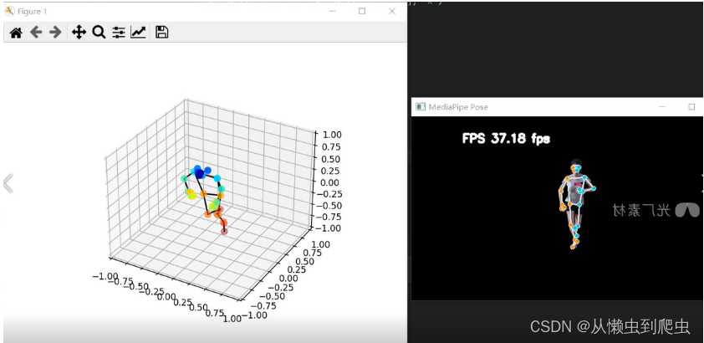
Task: Save the figure with floppy icon
Action: pyautogui.click(x=162, y=33)
